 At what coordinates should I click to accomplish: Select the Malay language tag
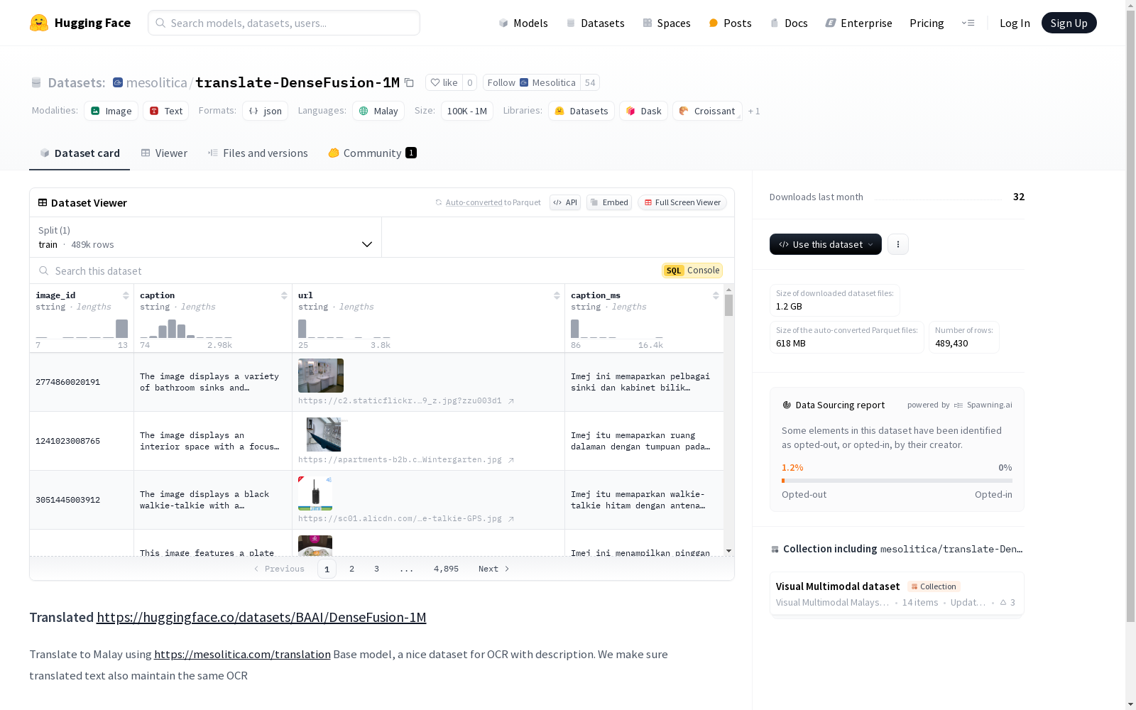[378, 111]
